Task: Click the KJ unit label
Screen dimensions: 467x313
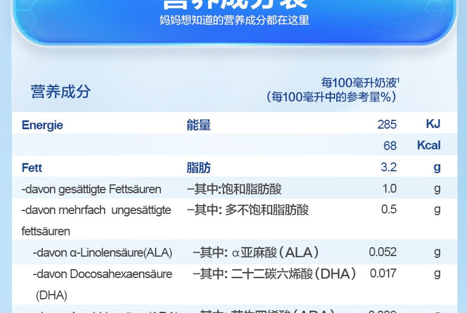Action: coord(433,124)
